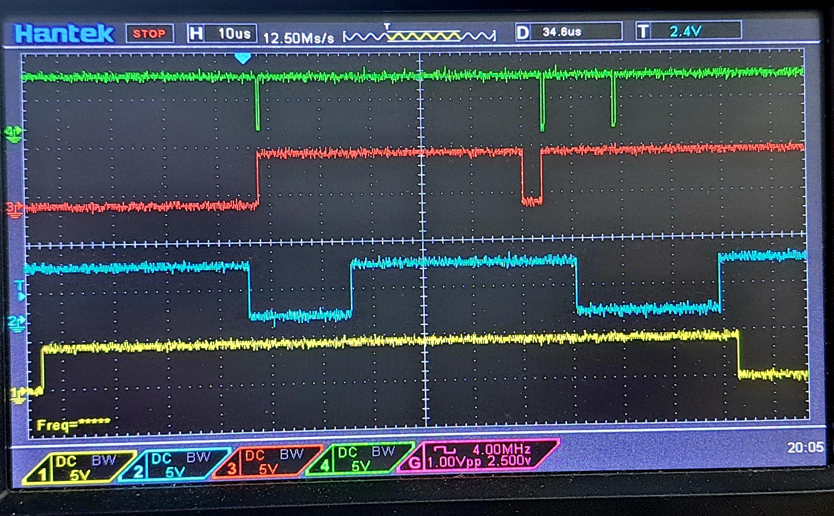The height and width of the screenshot is (516, 834).
Task: Click the Hantek logo
Action: pos(64,34)
